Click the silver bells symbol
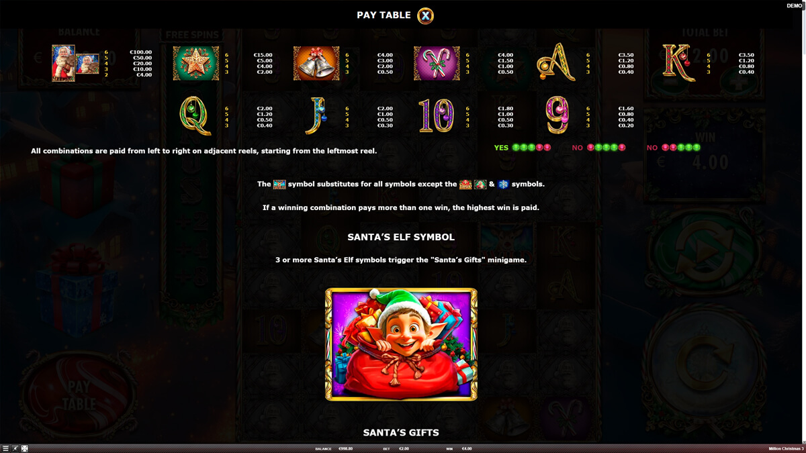806x453 pixels. [x=316, y=63]
